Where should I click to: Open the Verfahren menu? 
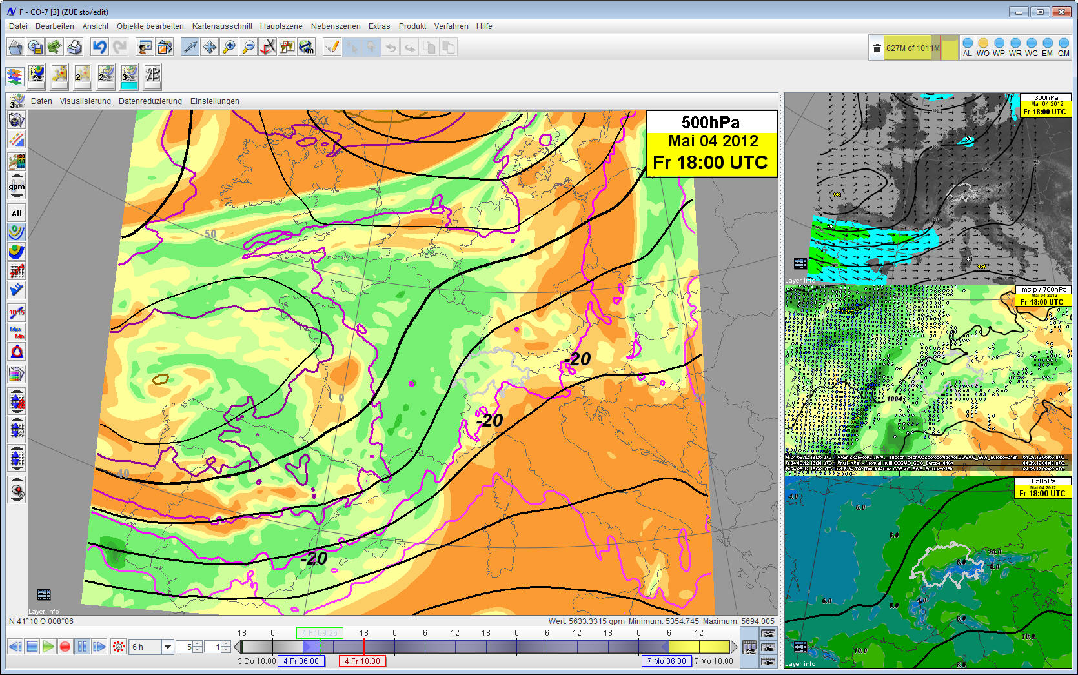pyautogui.click(x=451, y=26)
